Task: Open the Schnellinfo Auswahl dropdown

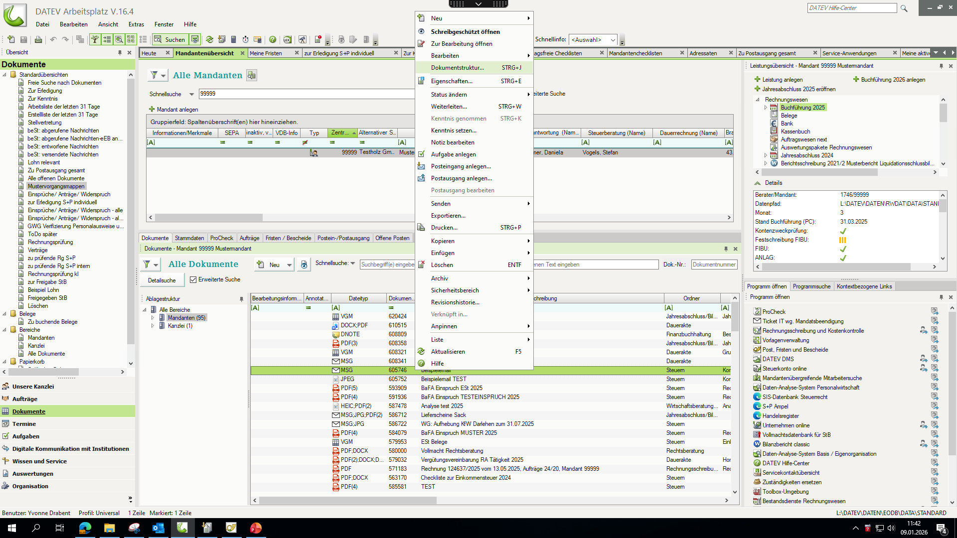Action: click(613, 40)
